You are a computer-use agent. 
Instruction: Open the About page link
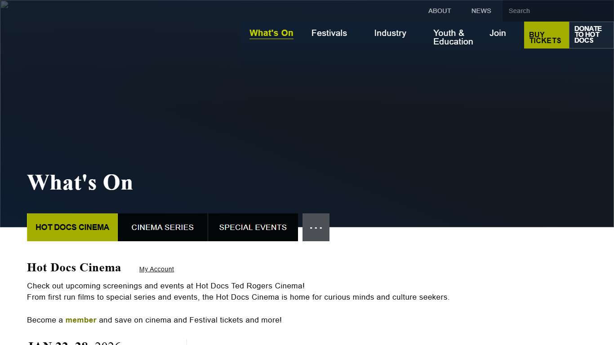(x=439, y=11)
